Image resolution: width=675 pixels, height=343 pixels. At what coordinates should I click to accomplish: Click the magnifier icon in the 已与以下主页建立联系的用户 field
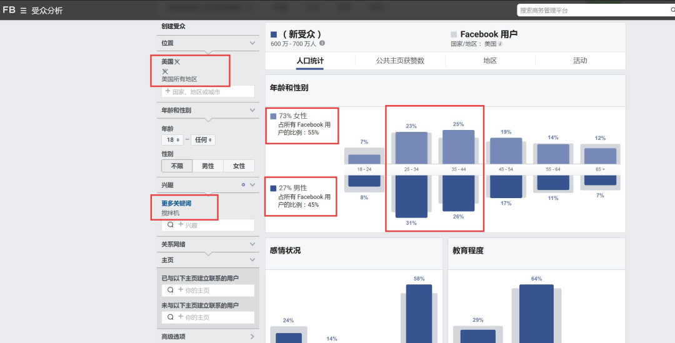click(171, 290)
